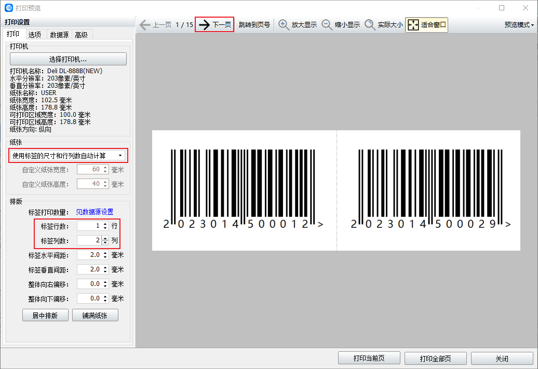538x369 pixels.
Task: Switch to the 打印 tab
Action: pyautogui.click(x=13, y=34)
